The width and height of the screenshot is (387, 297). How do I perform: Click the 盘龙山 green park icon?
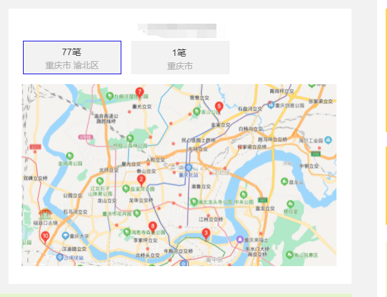pyautogui.click(x=284, y=181)
